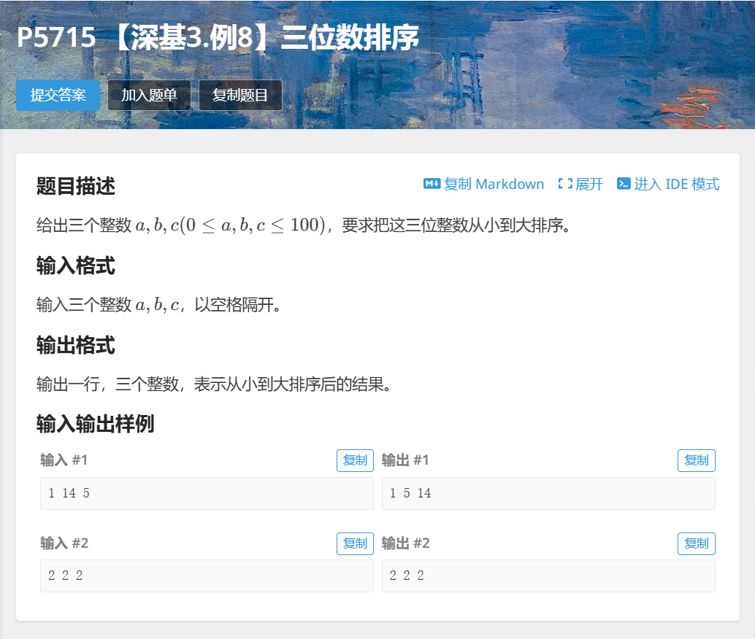Click the 复制 icon button for 输入 #2
The image size is (755, 639).
click(x=355, y=543)
